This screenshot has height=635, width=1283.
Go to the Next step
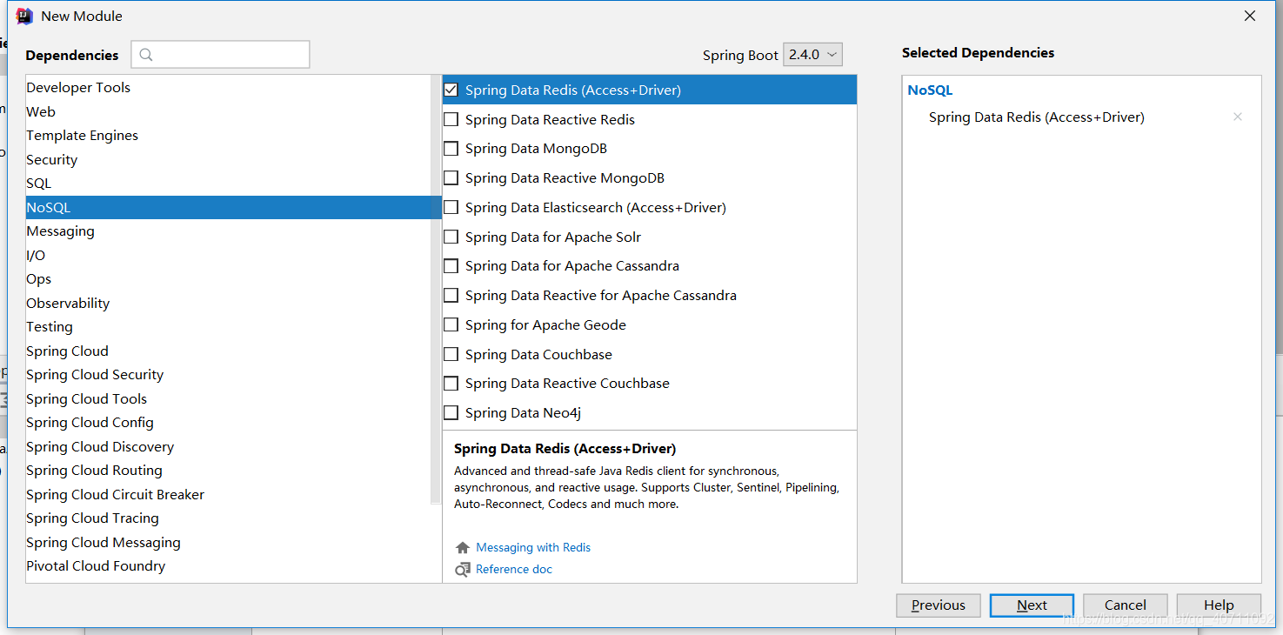tap(1032, 605)
